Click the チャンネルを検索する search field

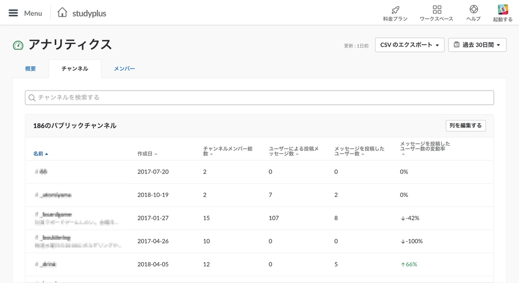coord(259,98)
